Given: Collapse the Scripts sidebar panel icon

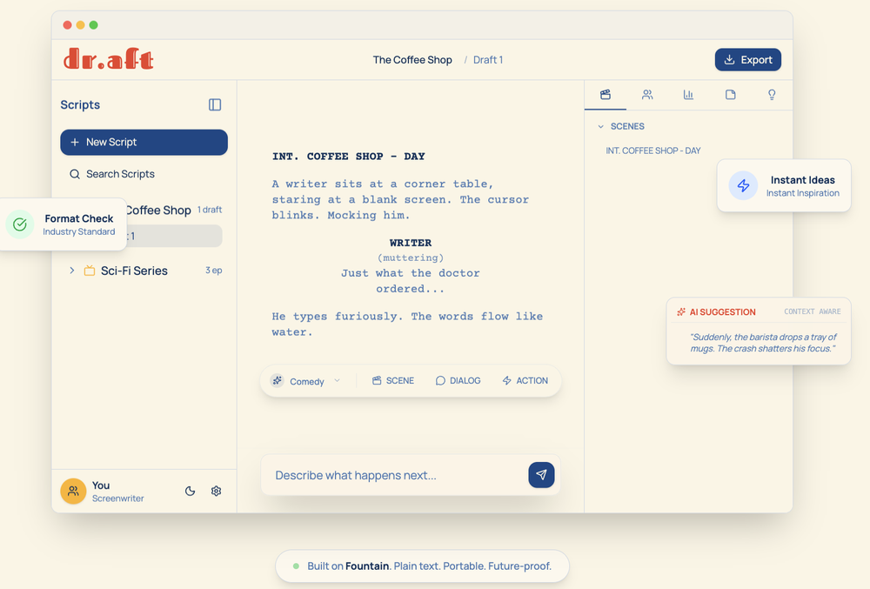Looking at the screenshot, I should (215, 104).
